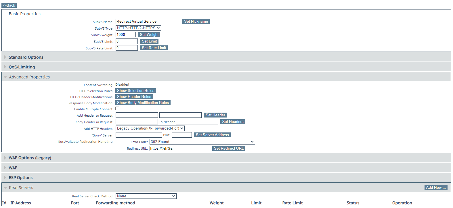453x208 pixels.
Task: Click Show Header Rules button
Action: 134,97
